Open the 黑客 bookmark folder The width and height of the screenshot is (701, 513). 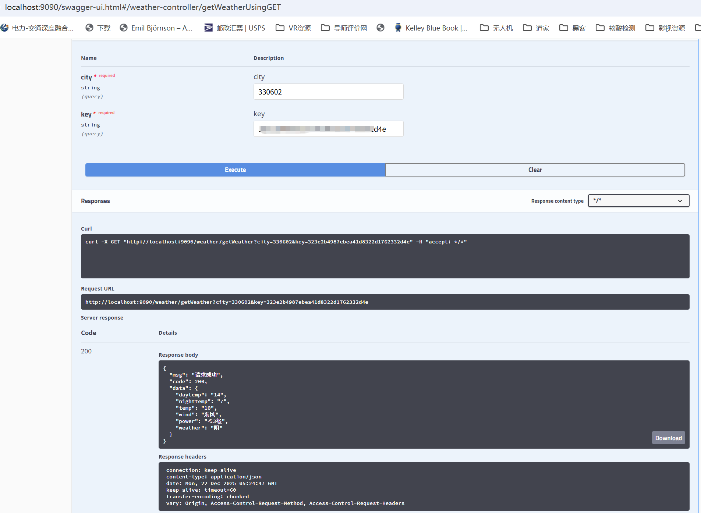point(573,28)
